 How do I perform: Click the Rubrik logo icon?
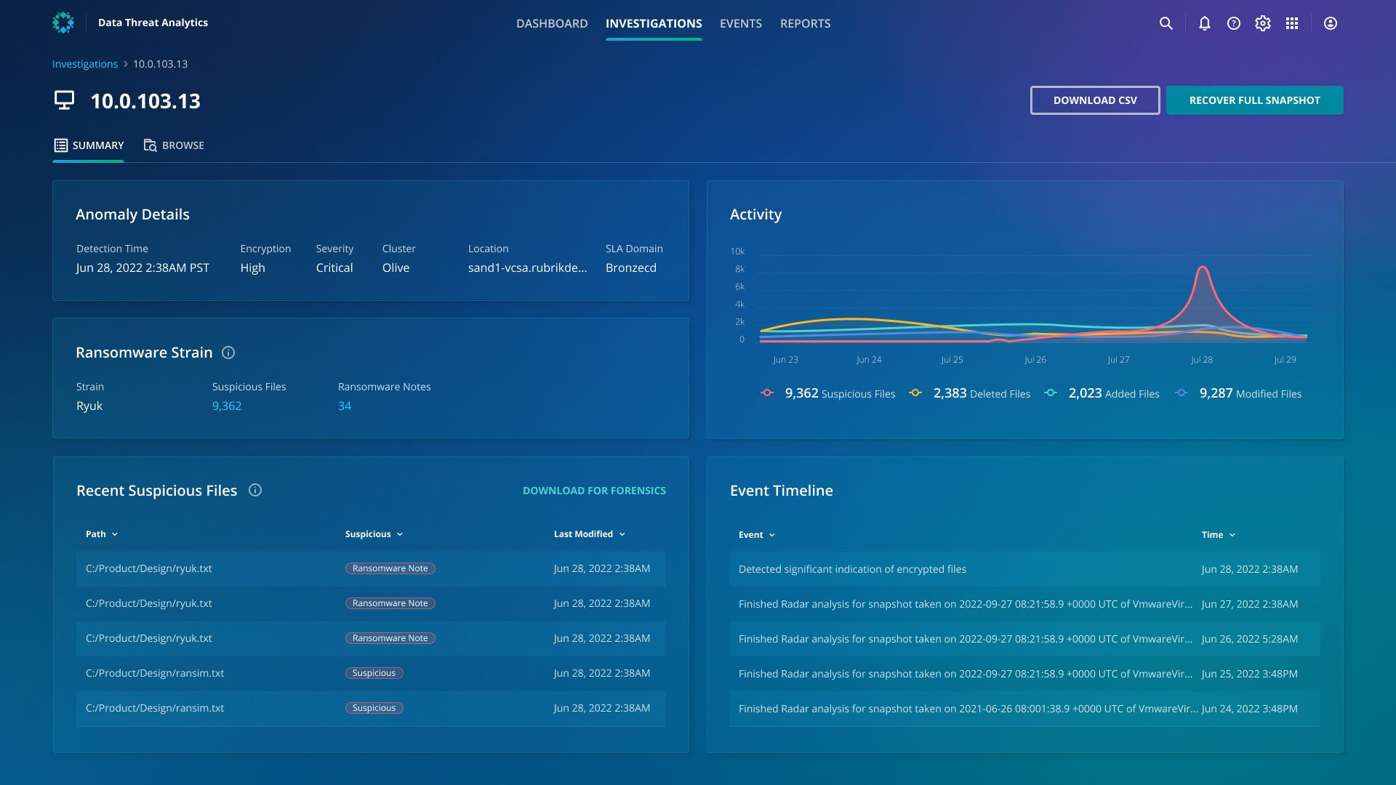(63, 23)
